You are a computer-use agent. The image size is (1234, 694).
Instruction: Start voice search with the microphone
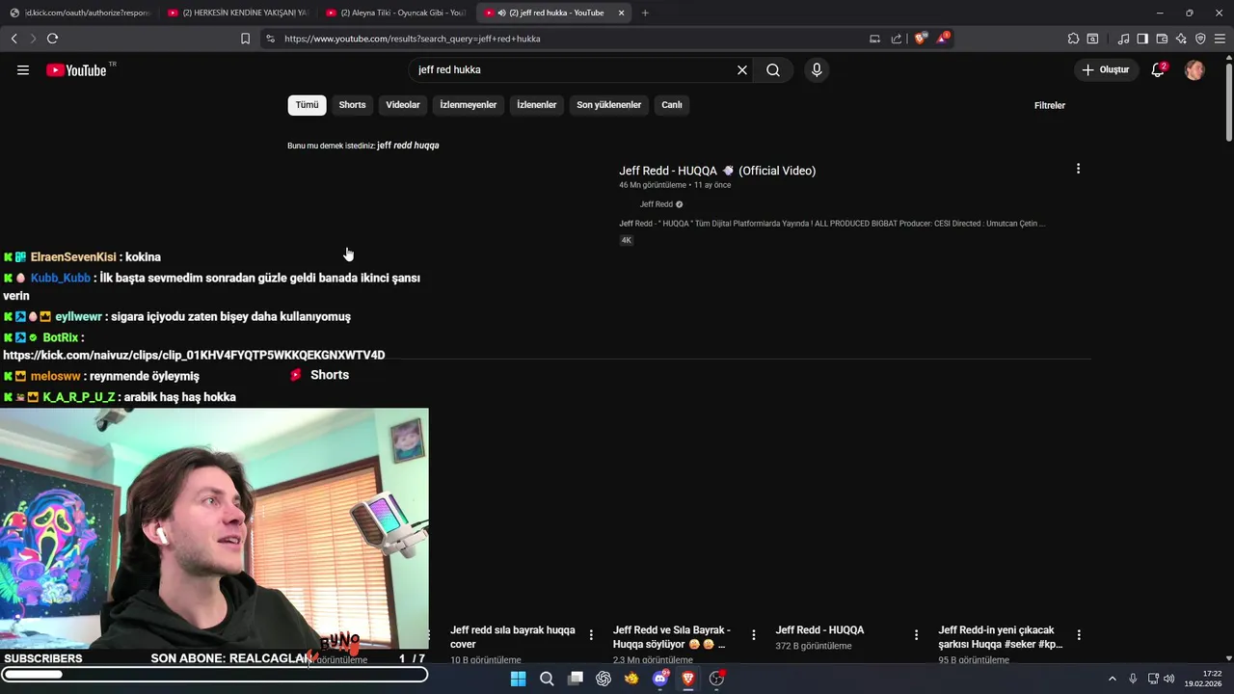pyautogui.click(x=817, y=69)
